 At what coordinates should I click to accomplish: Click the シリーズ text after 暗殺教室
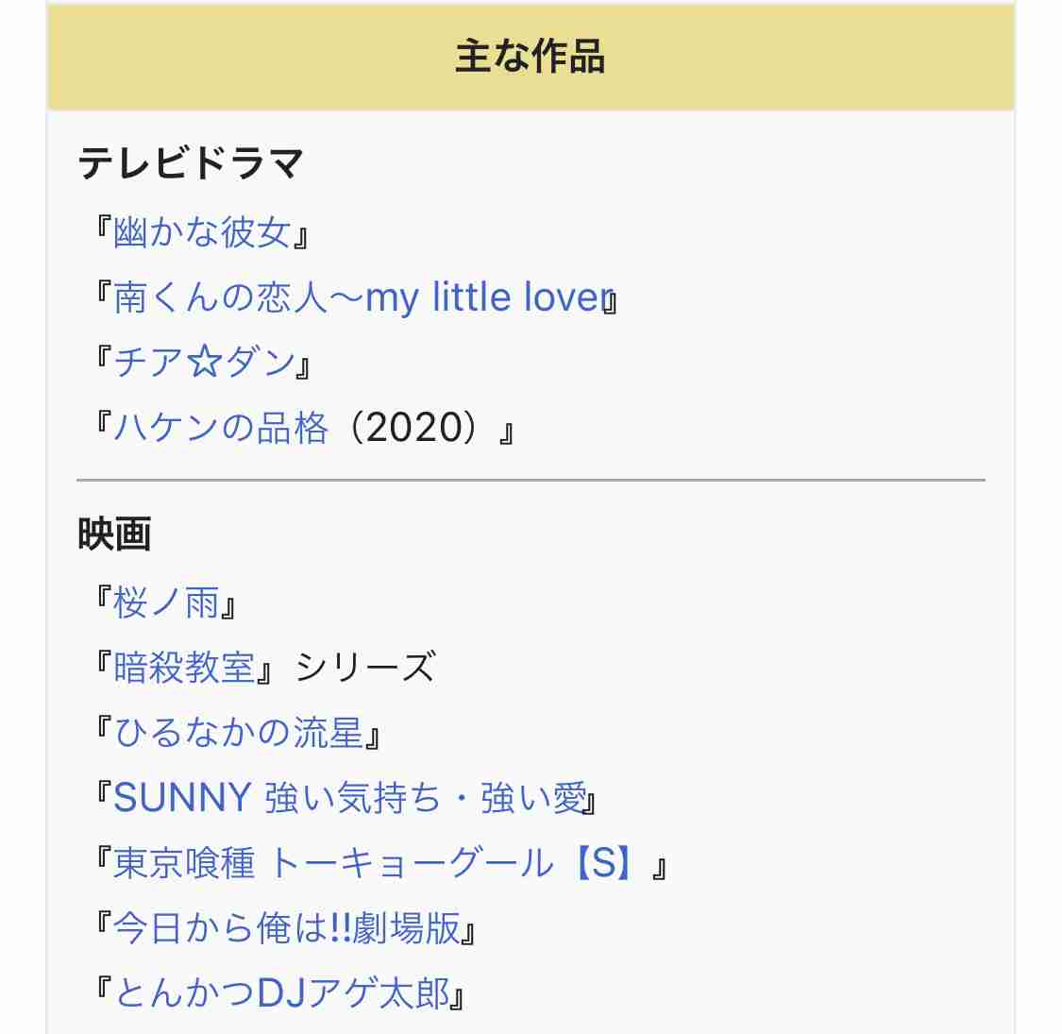(365, 668)
